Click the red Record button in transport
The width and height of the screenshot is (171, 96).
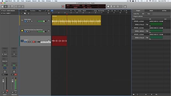(63, 6)
